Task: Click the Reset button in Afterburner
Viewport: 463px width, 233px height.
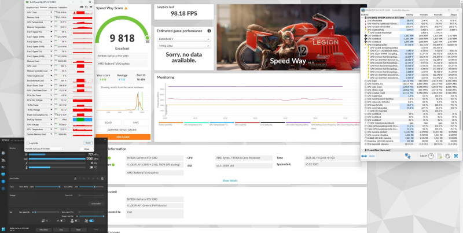Action: tap(78, 230)
